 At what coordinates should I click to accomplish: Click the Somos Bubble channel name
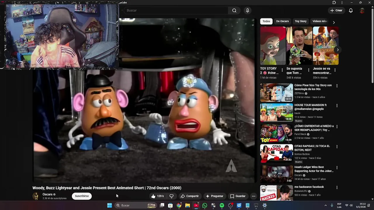[302, 154]
